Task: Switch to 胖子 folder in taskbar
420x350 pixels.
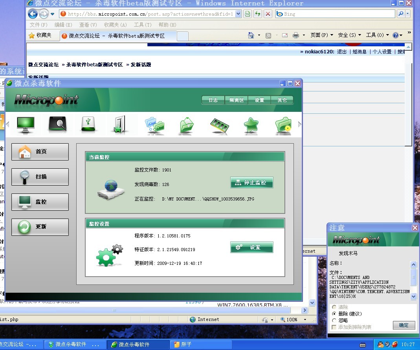Action: [201, 345]
